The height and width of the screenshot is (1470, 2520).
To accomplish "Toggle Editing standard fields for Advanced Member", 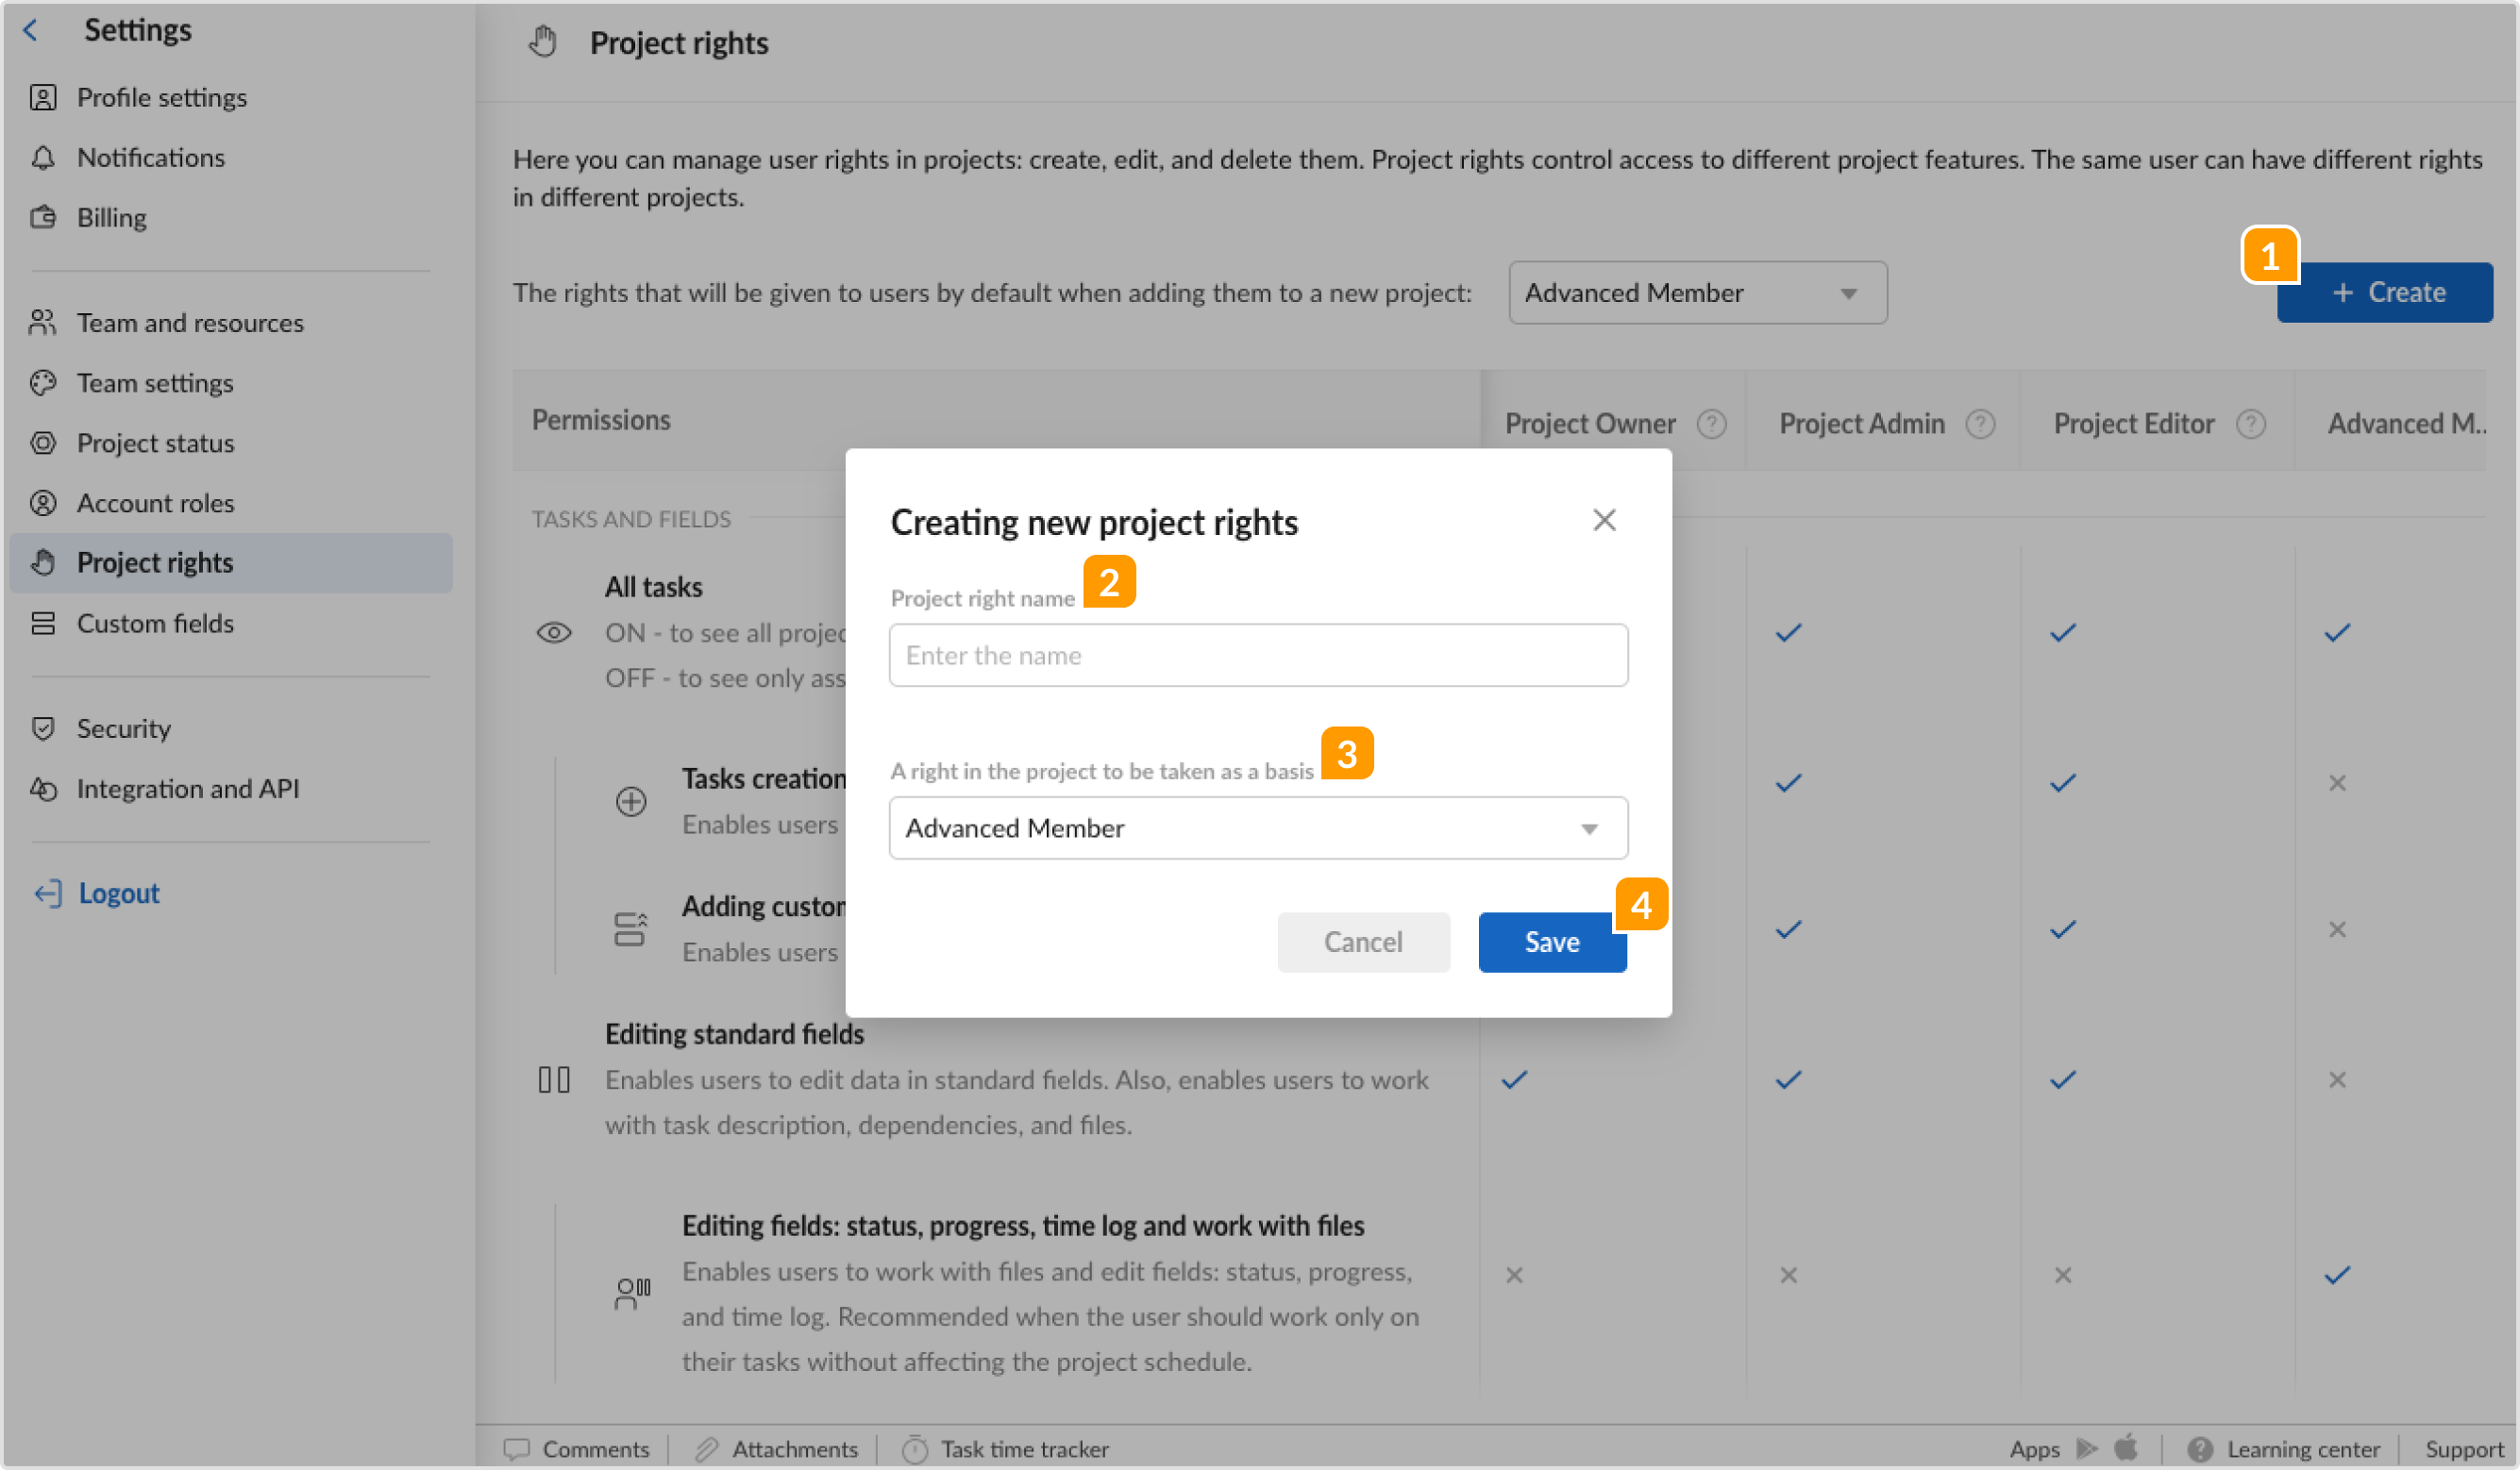I will point(2336,1080).
